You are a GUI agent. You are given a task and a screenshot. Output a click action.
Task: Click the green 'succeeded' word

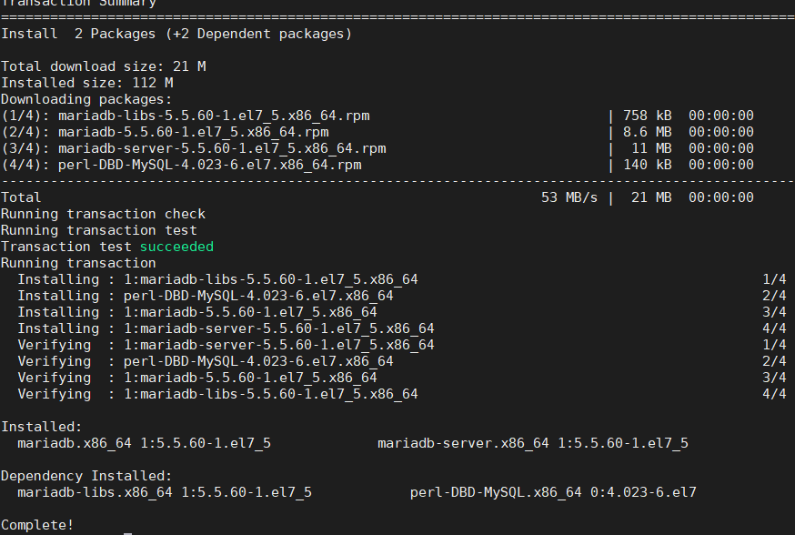(176, 247)
